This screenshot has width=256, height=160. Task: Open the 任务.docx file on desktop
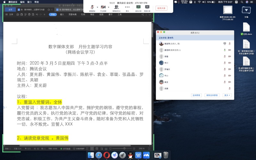(246, 29)
